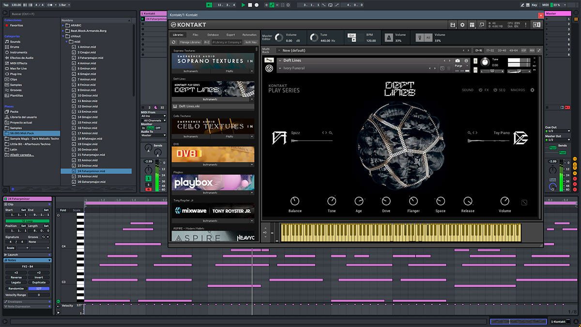Open the Purge dropdown menu
Image resolution: width=581 pixels, height=327 pixels.
tap(461, 66)
